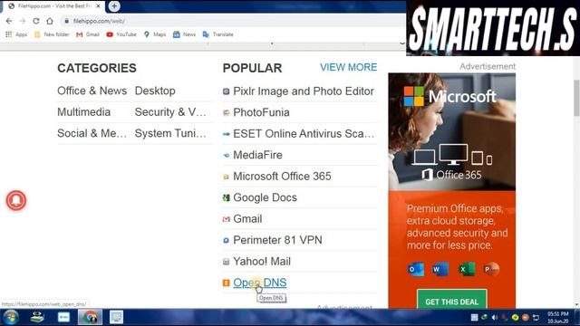580x326 pixels.
Task: Open the System Tuni... category
Action: pos(170,134)
